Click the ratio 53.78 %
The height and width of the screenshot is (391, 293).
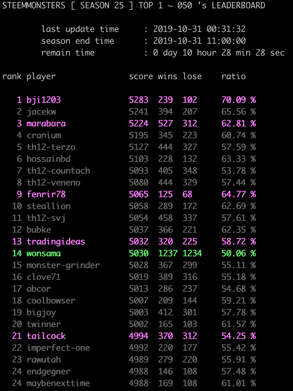coord(239,170)
